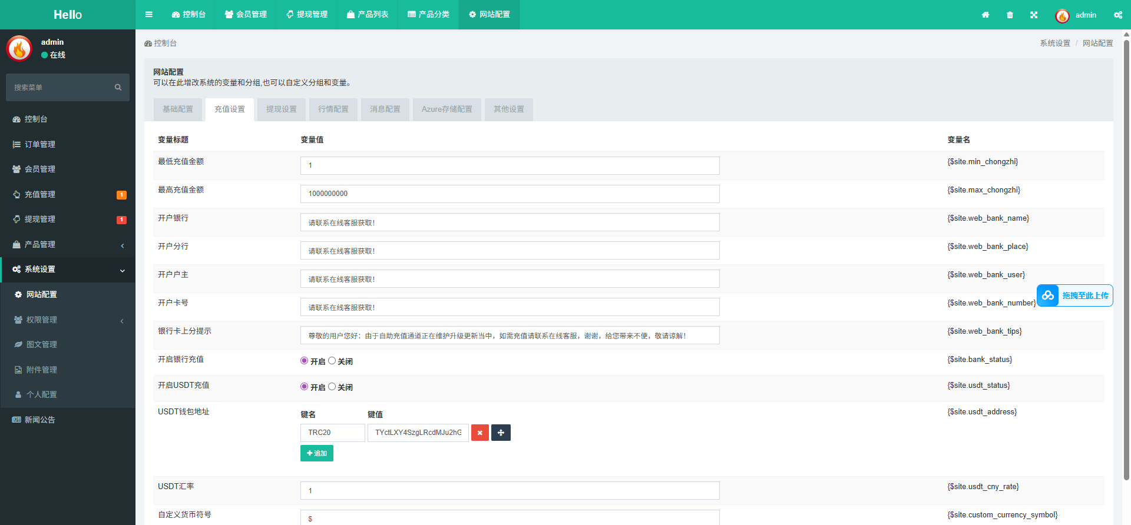The image size is (1131, 525).
Task: Collapse 系统设置 sidebar menu
Action: tap(68, 269)
